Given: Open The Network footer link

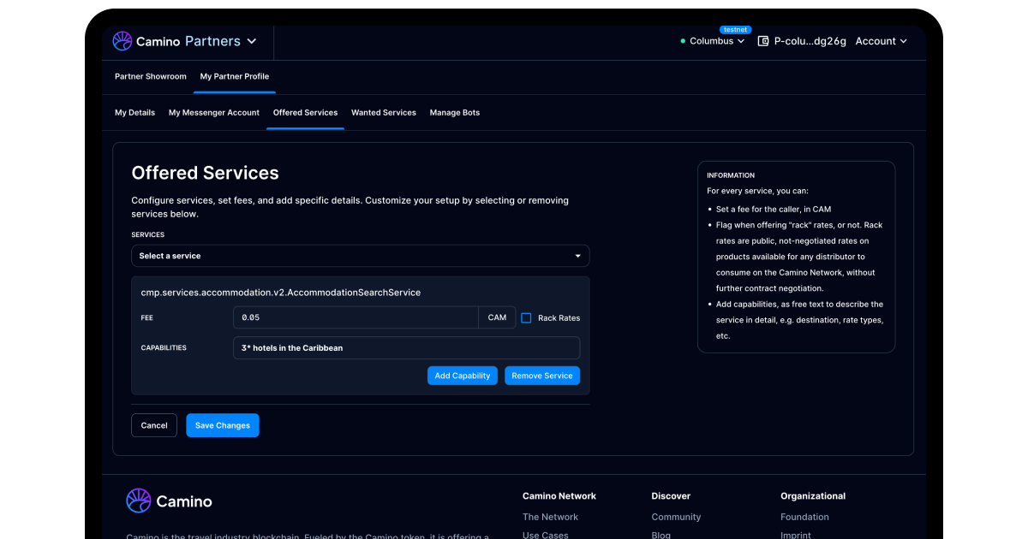Looking at the screenshot, I should click(x=550, y=517).
